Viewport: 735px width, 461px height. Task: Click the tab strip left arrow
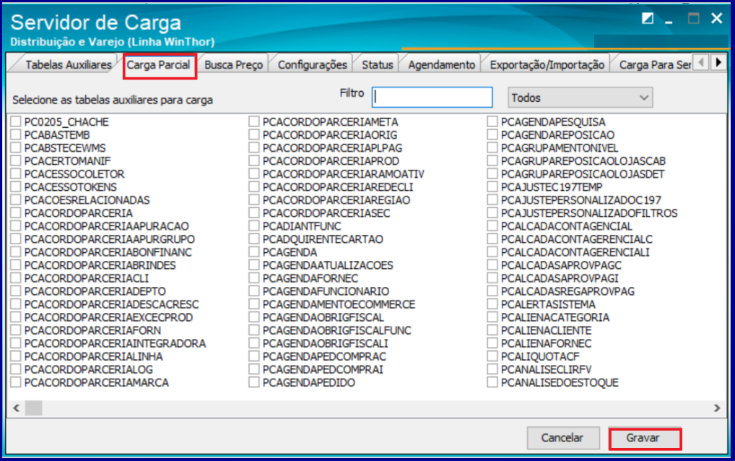click(x=701, y=62)
